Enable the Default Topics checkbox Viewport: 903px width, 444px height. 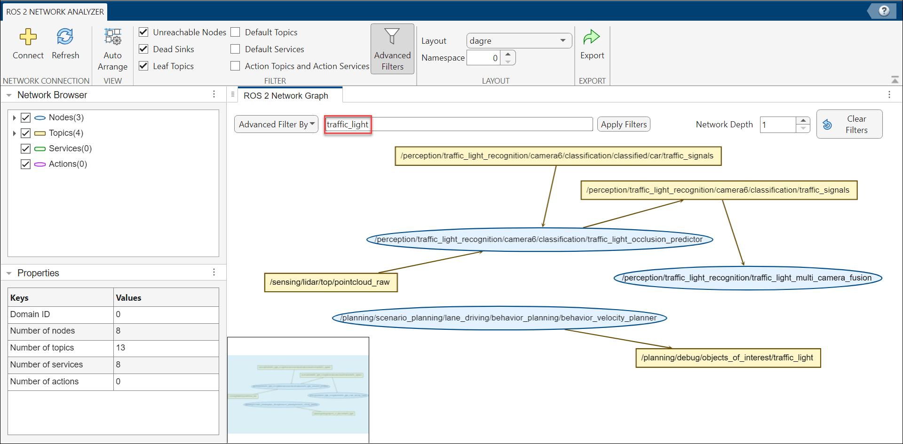pyautogui.click(x=236, y=32)
